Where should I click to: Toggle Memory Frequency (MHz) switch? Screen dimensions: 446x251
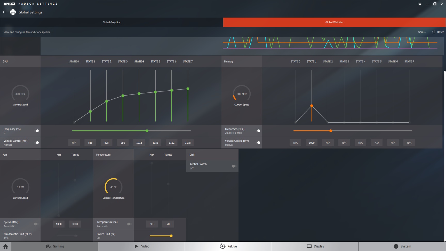258,131
